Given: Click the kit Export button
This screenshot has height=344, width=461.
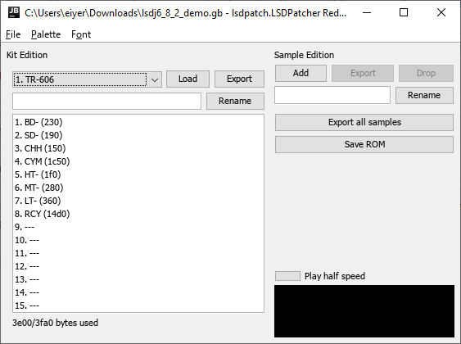Looking at the screenshot, I should pos(239,79).
